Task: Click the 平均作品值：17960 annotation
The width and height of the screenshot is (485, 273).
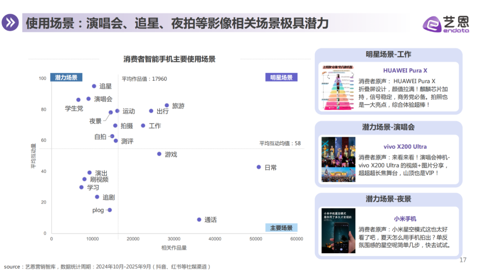Action: (x=144, y=79)
